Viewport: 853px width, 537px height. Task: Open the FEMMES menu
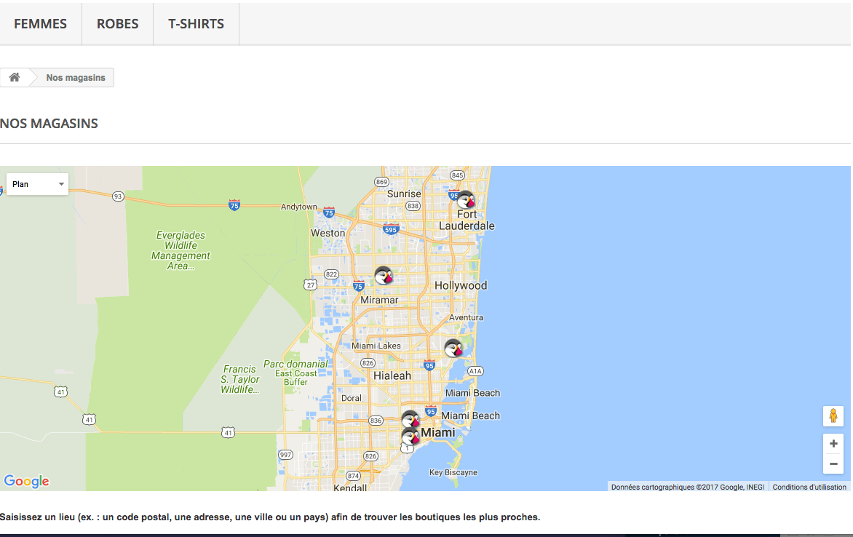[x=41, y=24]
